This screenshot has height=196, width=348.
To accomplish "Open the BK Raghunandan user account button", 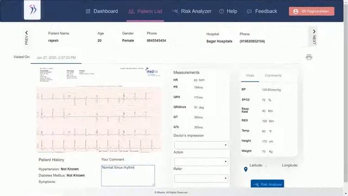I will [x=312, y=11].
